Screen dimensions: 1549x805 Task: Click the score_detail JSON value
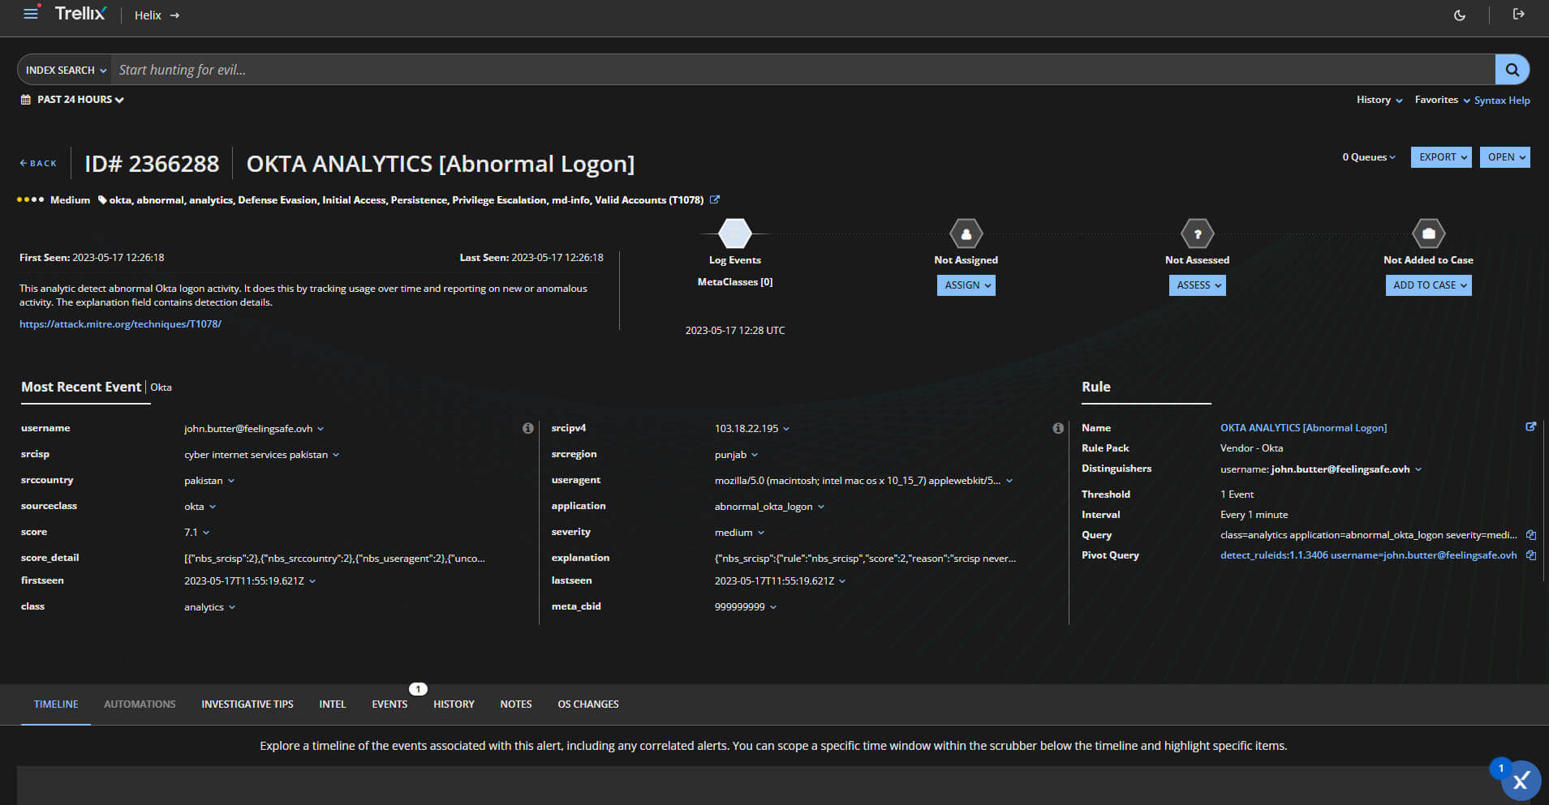point(334,559)
